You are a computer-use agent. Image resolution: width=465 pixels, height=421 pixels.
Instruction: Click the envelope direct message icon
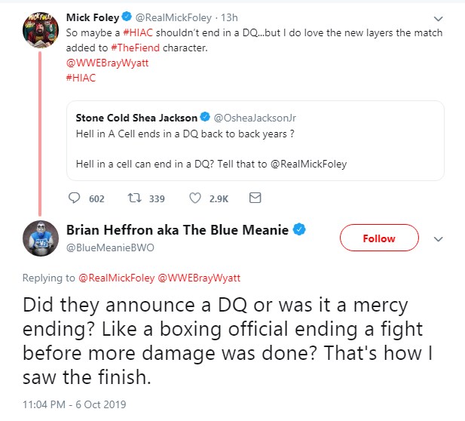(255, 198)
